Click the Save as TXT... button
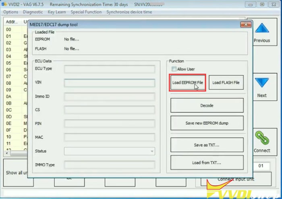282x199 pixels. point(207,145)
